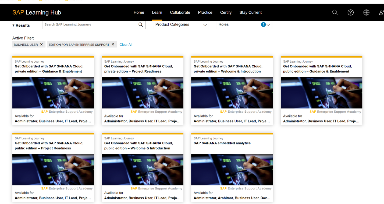Click the search magnifier icon in header
This screenshot has width=384, height=204.
pos(335,12)
